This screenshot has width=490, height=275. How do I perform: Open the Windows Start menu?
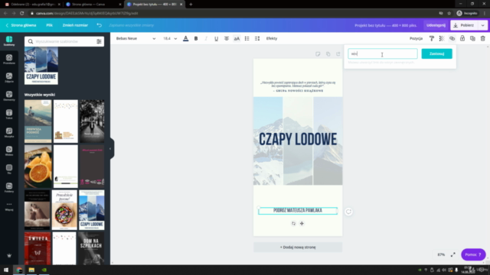pyautogui.click(x=6, y=270)
